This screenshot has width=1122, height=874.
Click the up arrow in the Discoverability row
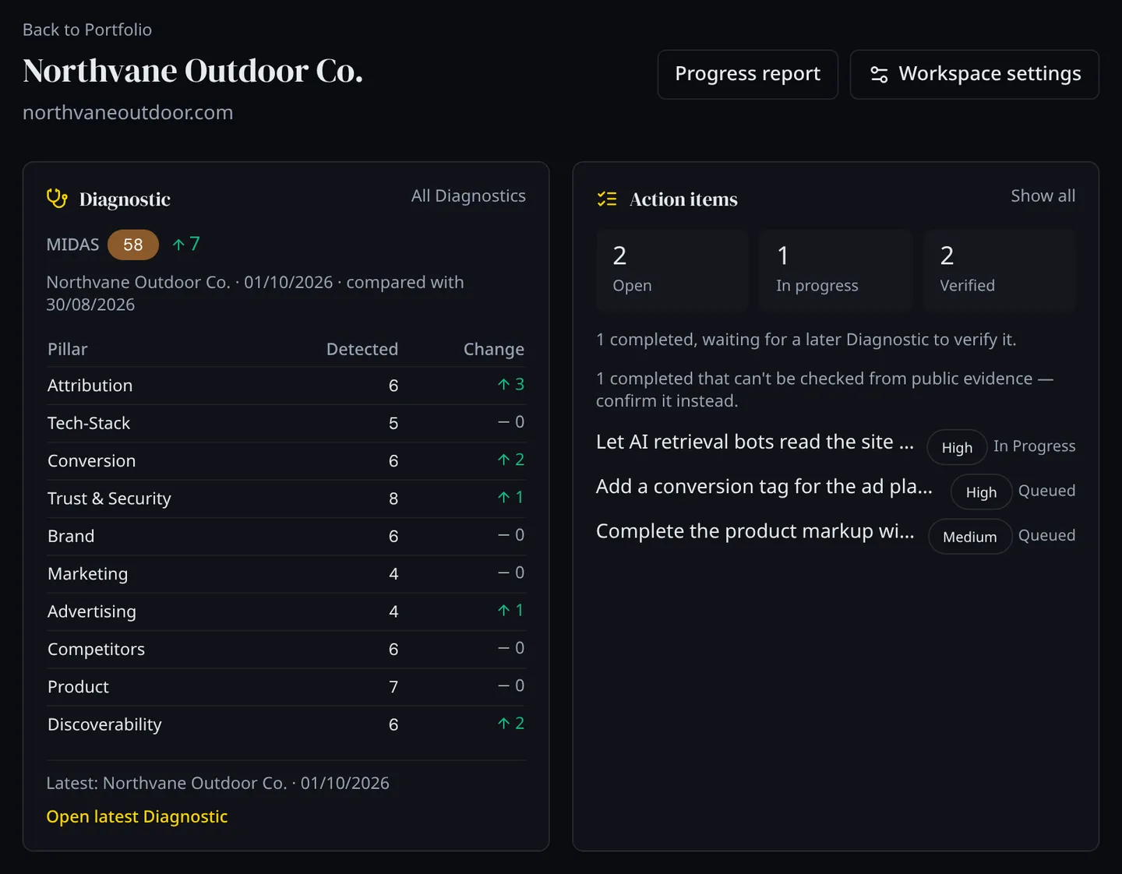(503, 723)
